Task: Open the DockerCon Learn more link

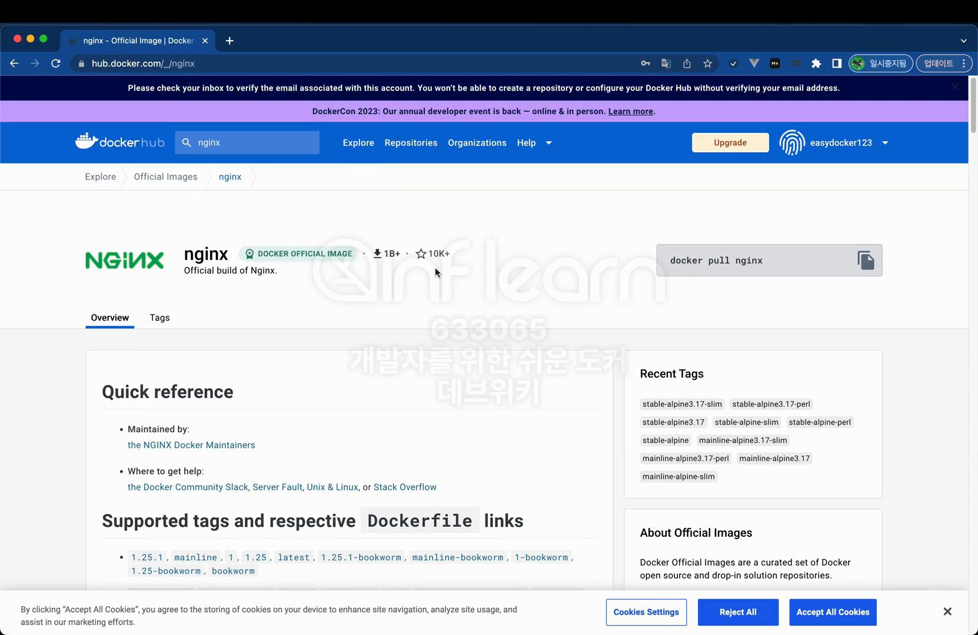Action: (631, 111)
